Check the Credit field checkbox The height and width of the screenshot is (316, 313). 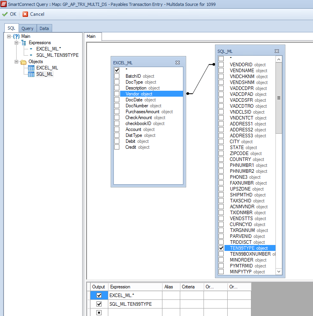click(117, 147)
